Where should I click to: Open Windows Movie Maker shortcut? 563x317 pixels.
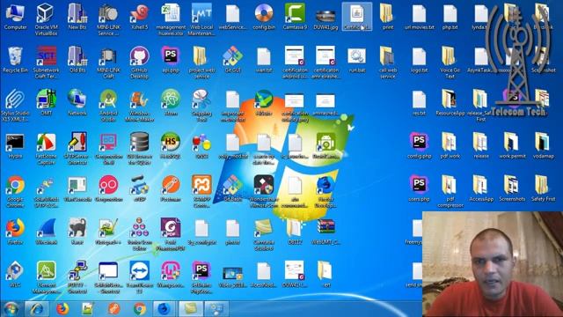coord(139,106)
